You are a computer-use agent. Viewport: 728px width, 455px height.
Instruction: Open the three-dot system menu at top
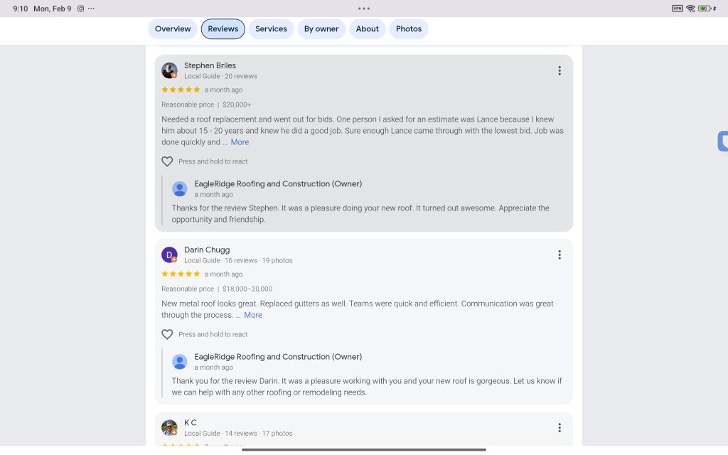click(364, 9)
